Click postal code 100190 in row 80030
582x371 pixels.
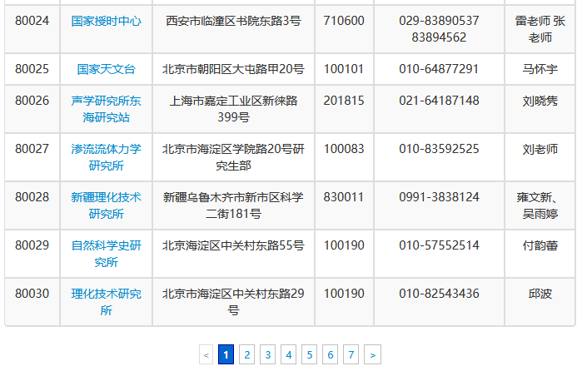[x=344, y=294]
